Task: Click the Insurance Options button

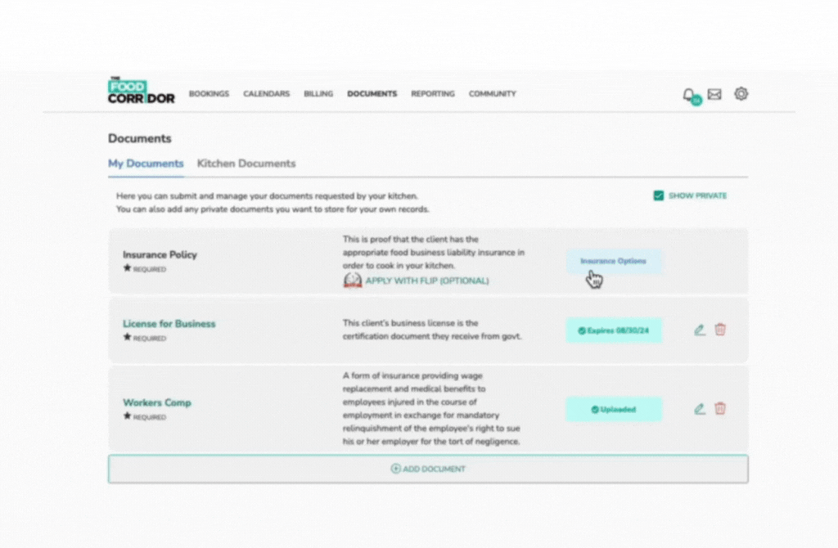Action: click(x=614, y=261)
